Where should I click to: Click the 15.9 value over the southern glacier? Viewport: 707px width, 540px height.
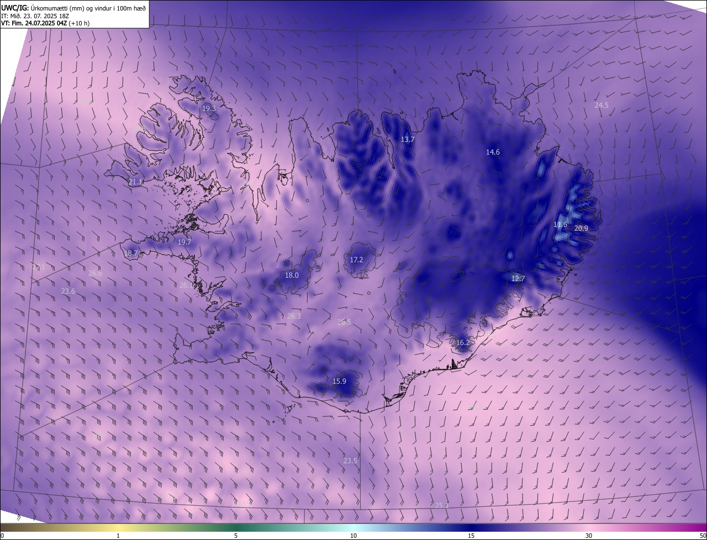coord(339,381)
